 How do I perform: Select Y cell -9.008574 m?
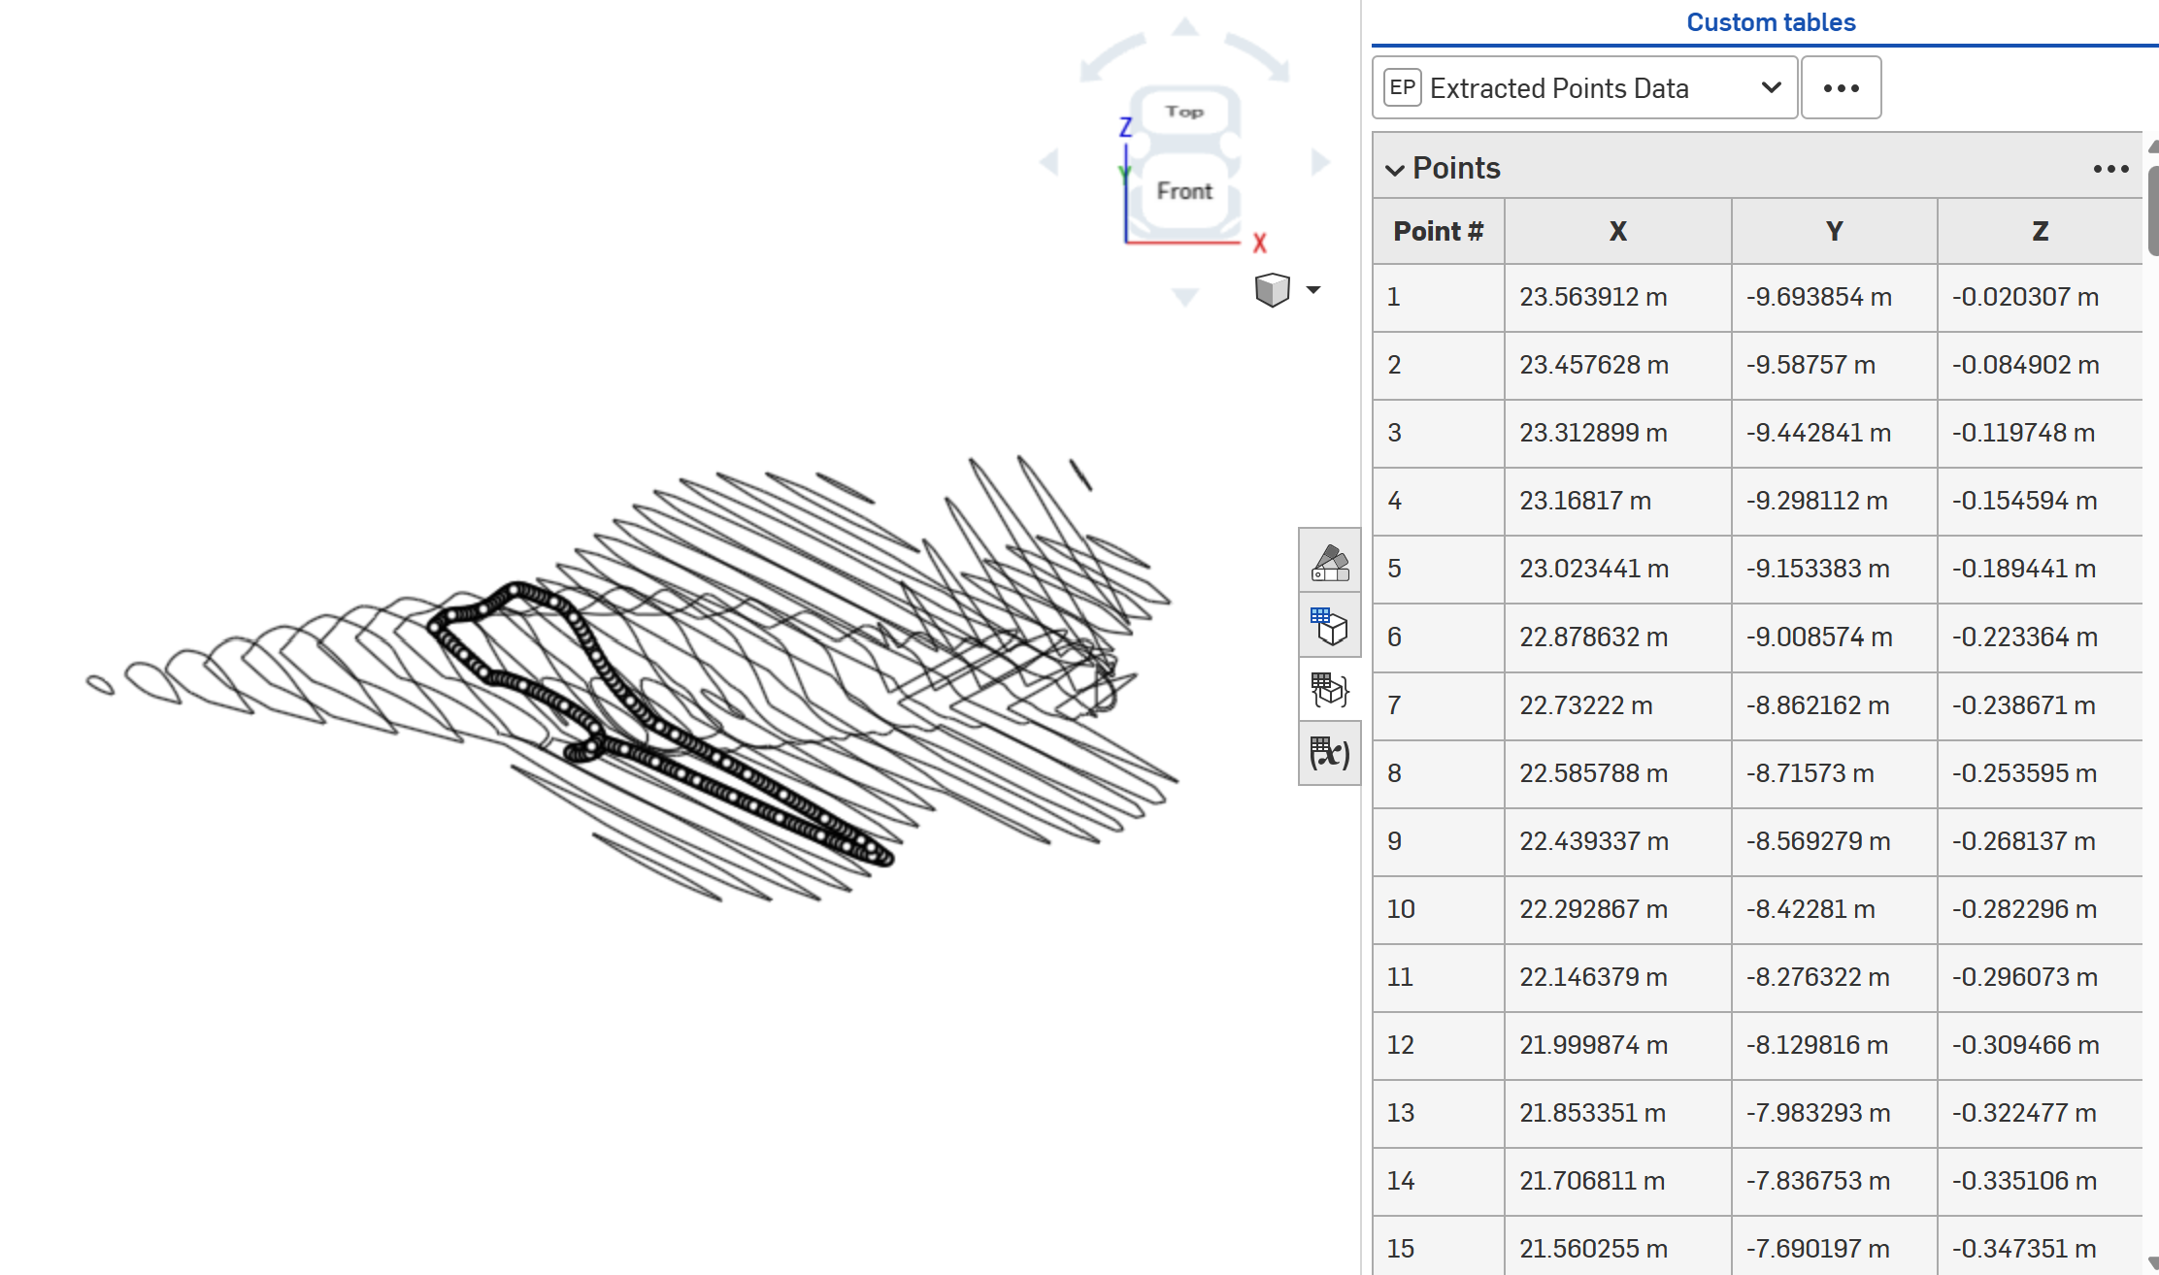tap(1835, 637)
